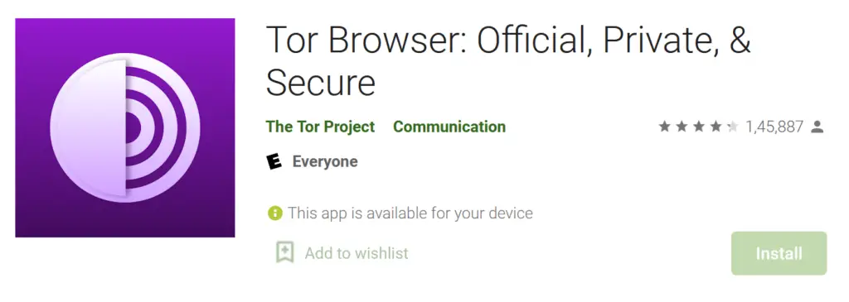Screen dimensions: 849x302
Task: Install the Tor Browser app
Action: (x=779, y=253)
